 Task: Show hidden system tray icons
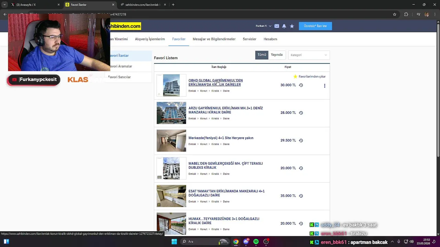392,242
